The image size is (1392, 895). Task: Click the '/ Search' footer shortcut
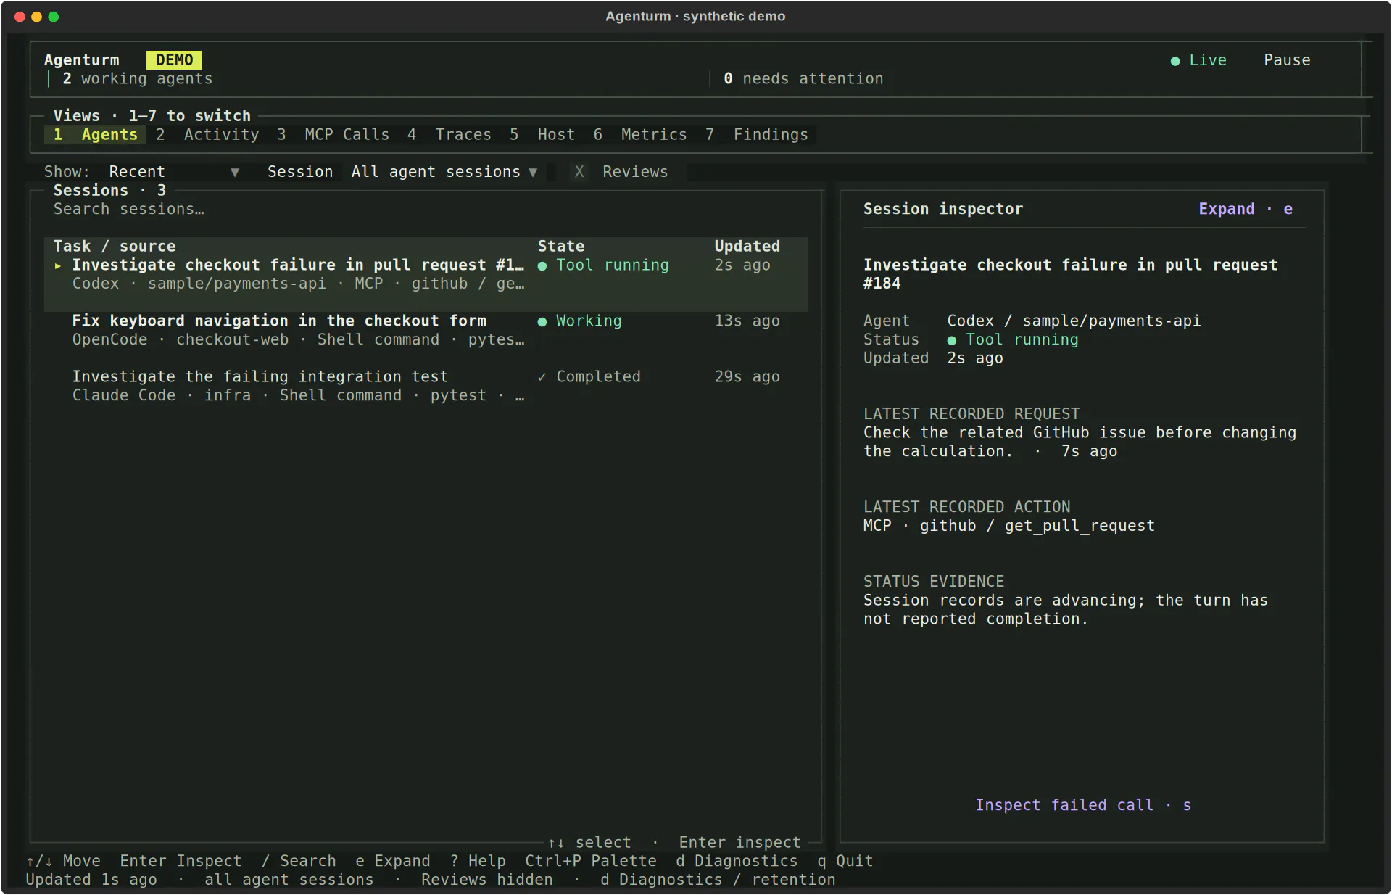(299, 861)
